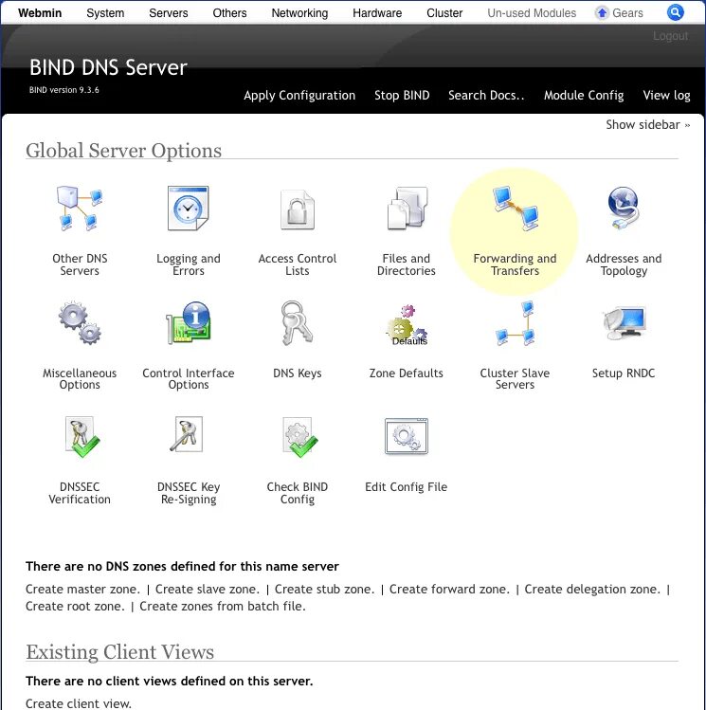The width and height of the screenshot is (706, 710).
Task: Open Module Config
Action: (x=584, y=96)
